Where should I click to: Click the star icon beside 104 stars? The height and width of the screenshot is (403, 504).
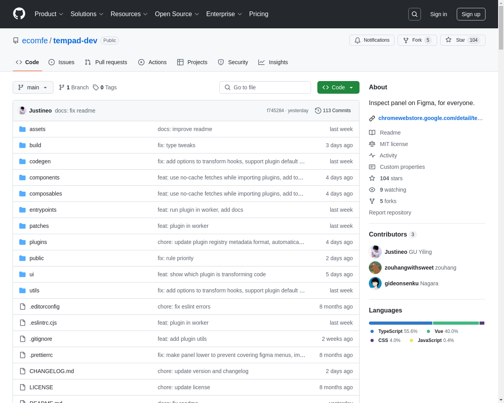click(372, 178)
